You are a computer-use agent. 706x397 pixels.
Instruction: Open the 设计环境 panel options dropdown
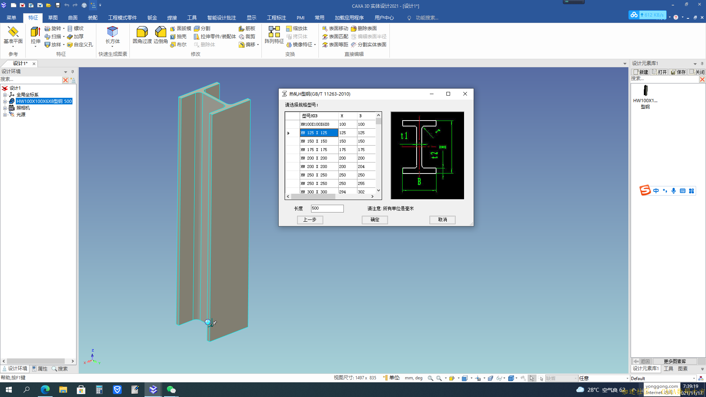65,72
